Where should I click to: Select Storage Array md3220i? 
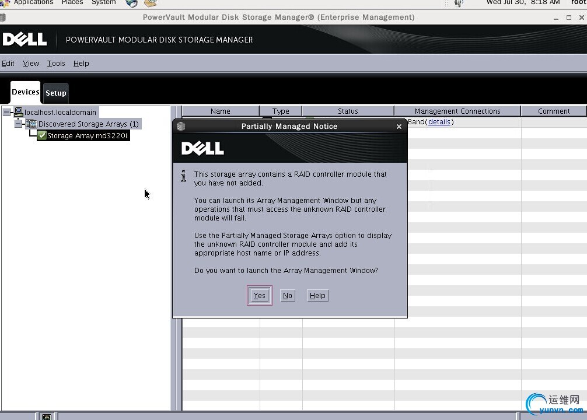click(87, 135)
